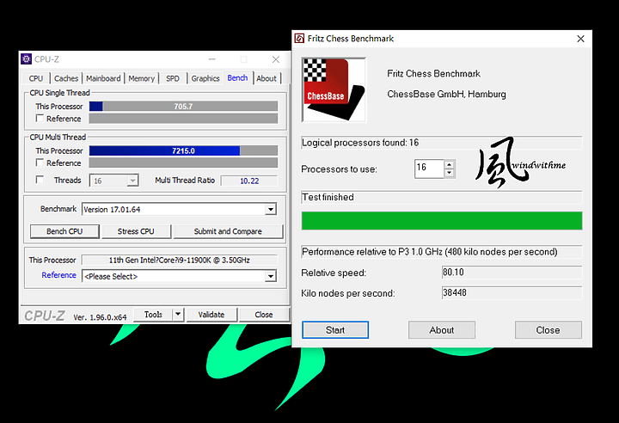619x423 pixels.
Task: Click the Test finished status text
Action: click(x=328, y=197)
